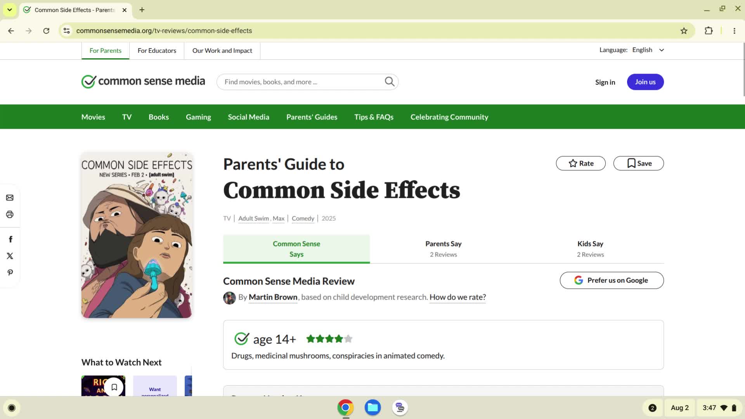Open Our Work and Impact tab
The height and width of the screenshot is (419, 745).
tap(222, 50)
